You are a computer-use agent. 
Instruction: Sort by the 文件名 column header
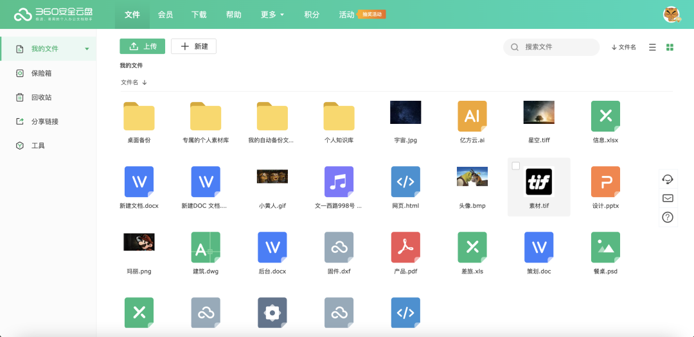134,82
